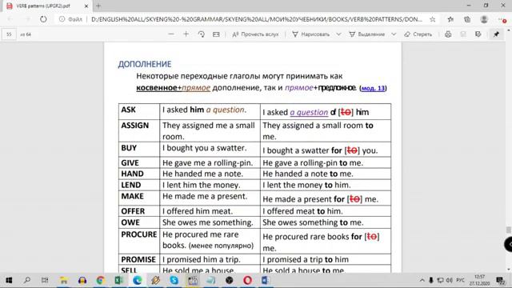Screen dimensions: 512x288
Task: Activate the Draw tool (Нарисовать)
Action: (311, 34)
